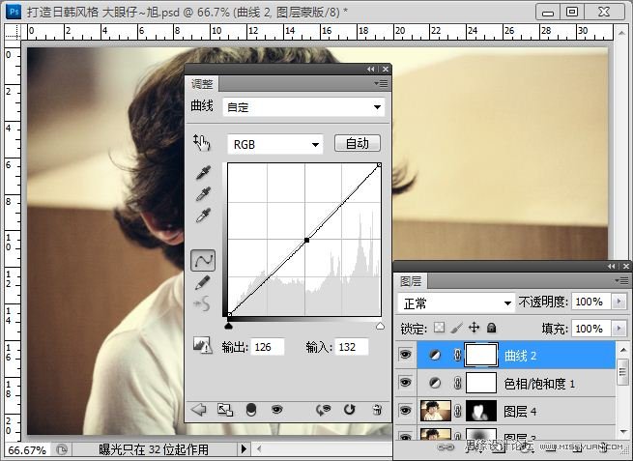
Task: Select the 图层 4 mask thumbnail
Action: [481, 411]
